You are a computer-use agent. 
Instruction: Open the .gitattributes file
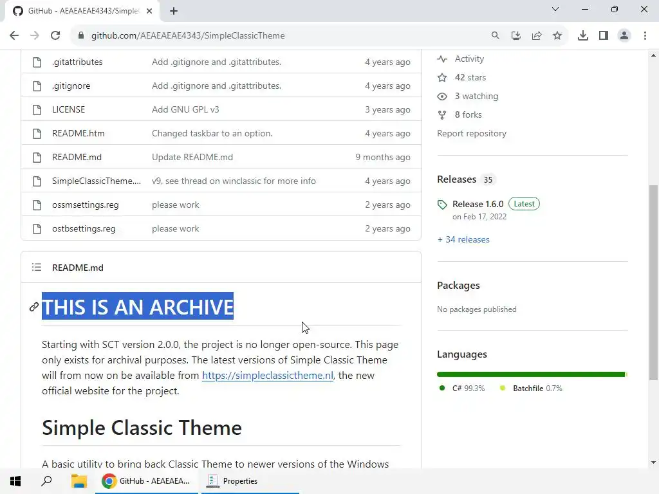coord(77,62)
